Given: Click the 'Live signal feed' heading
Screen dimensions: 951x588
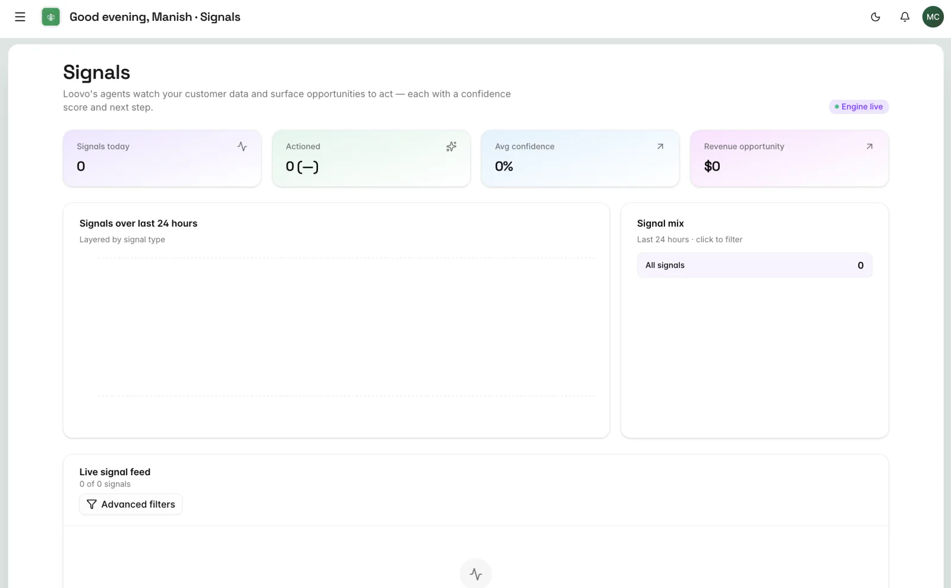Looking at the screenshot, I should 115,472.
